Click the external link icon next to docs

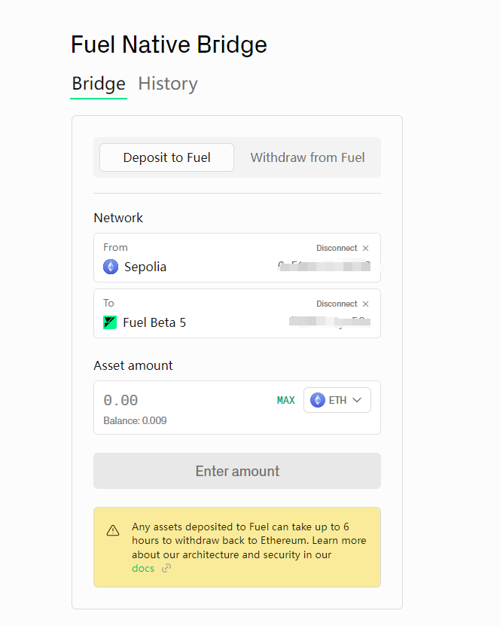click(166, 568)
